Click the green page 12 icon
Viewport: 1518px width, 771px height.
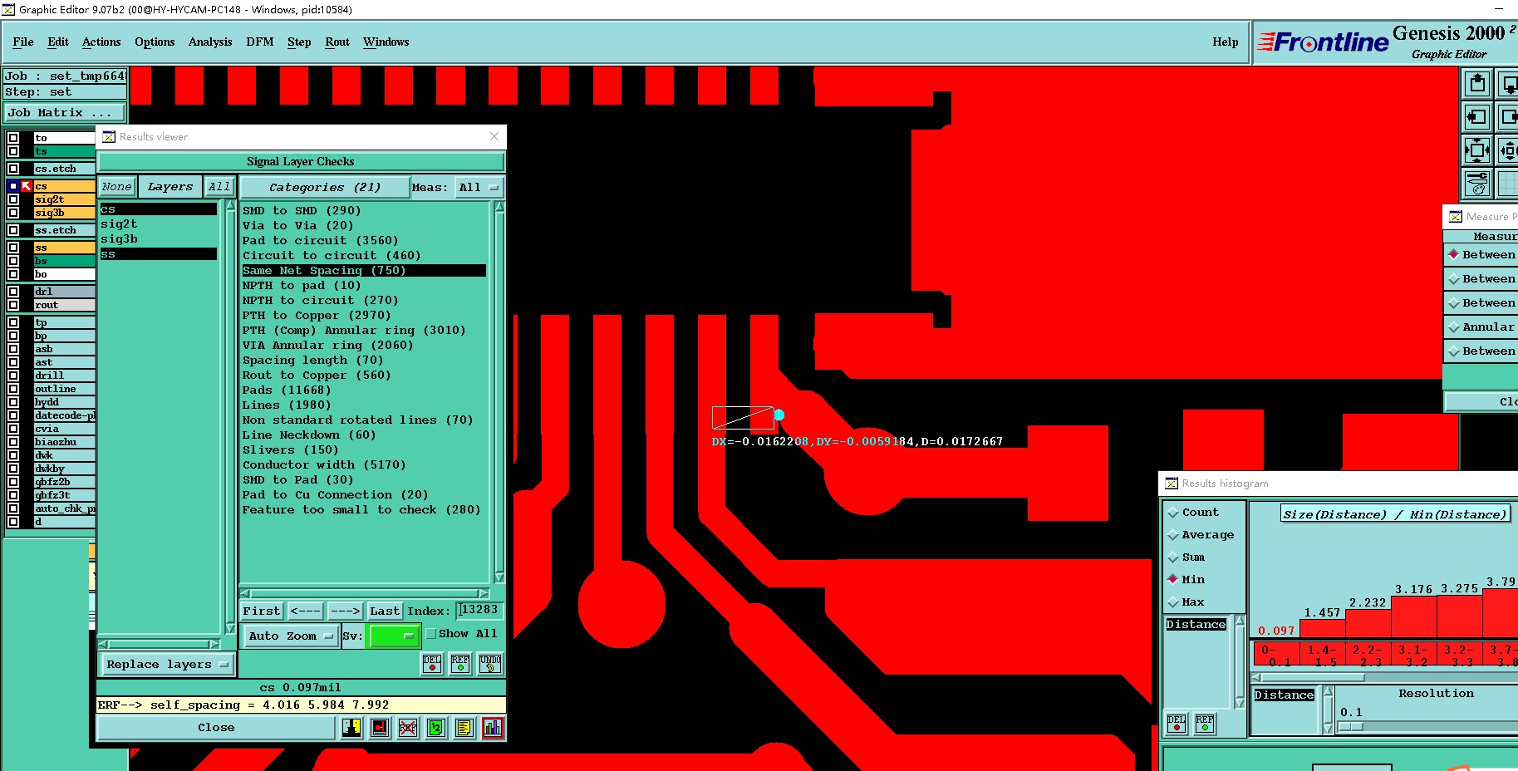pyautogui.click(x=436, y=728)
